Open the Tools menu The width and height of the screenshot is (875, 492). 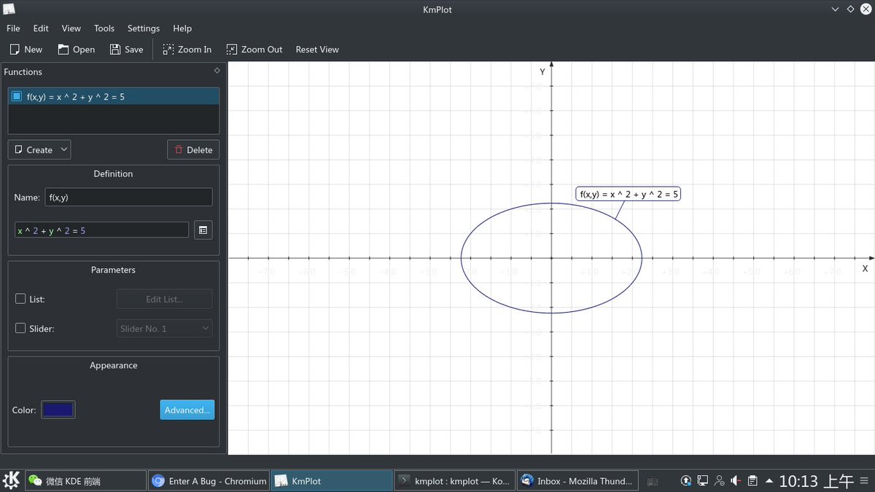pos(104,28)
